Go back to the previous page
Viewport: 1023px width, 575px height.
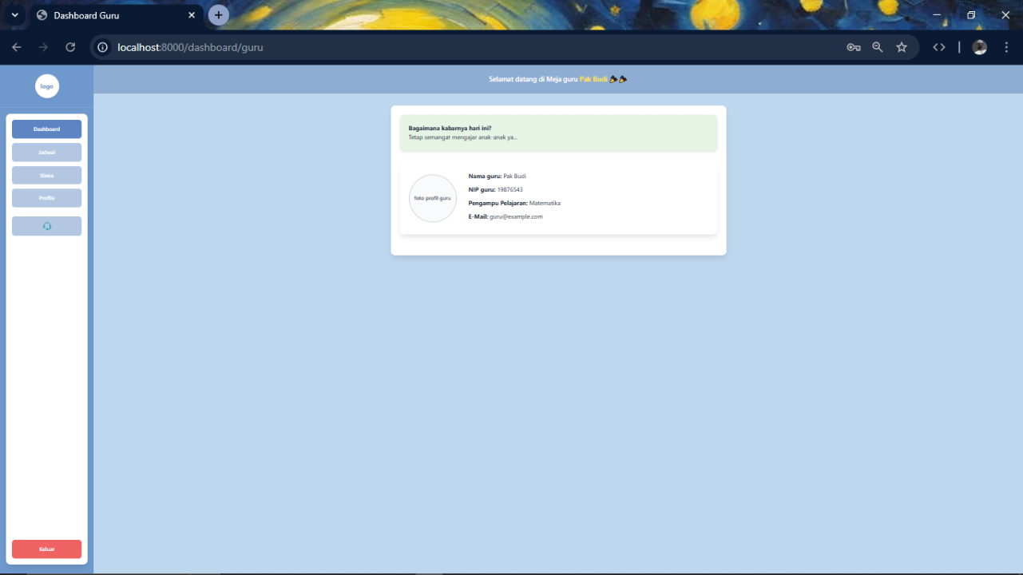coord(17,47)
